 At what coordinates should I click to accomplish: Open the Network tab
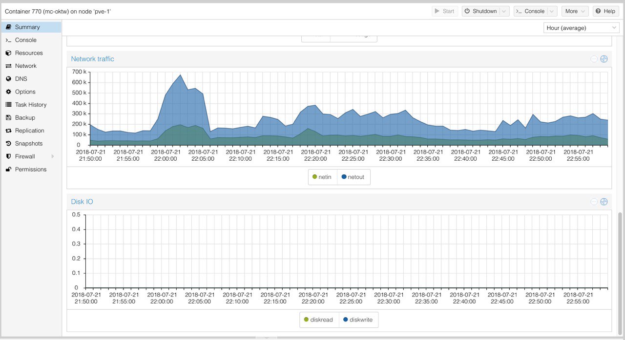[31, 66]
